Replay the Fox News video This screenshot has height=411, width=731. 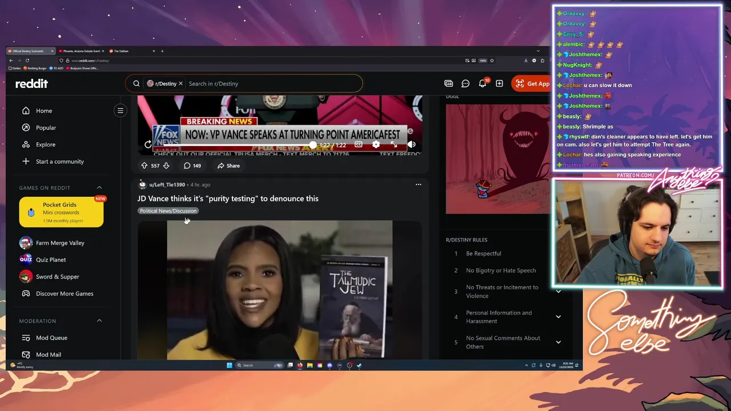coord(148,145)
